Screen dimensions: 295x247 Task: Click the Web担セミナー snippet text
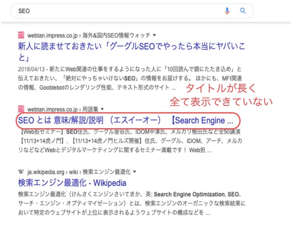130,141
